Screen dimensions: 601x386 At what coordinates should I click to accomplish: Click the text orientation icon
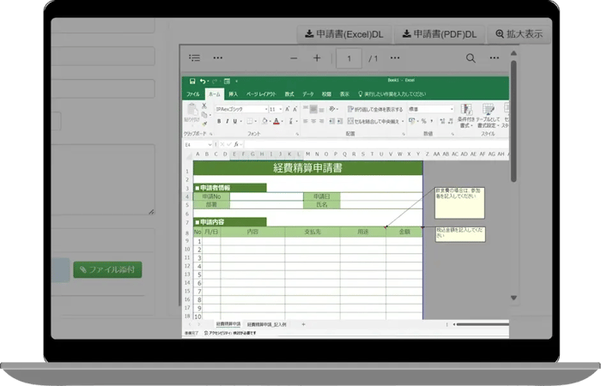point(332,109)
